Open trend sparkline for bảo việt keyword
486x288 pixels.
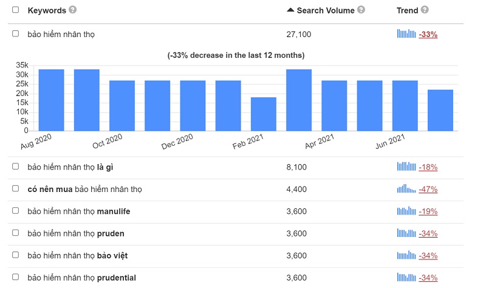click(406, 255)
